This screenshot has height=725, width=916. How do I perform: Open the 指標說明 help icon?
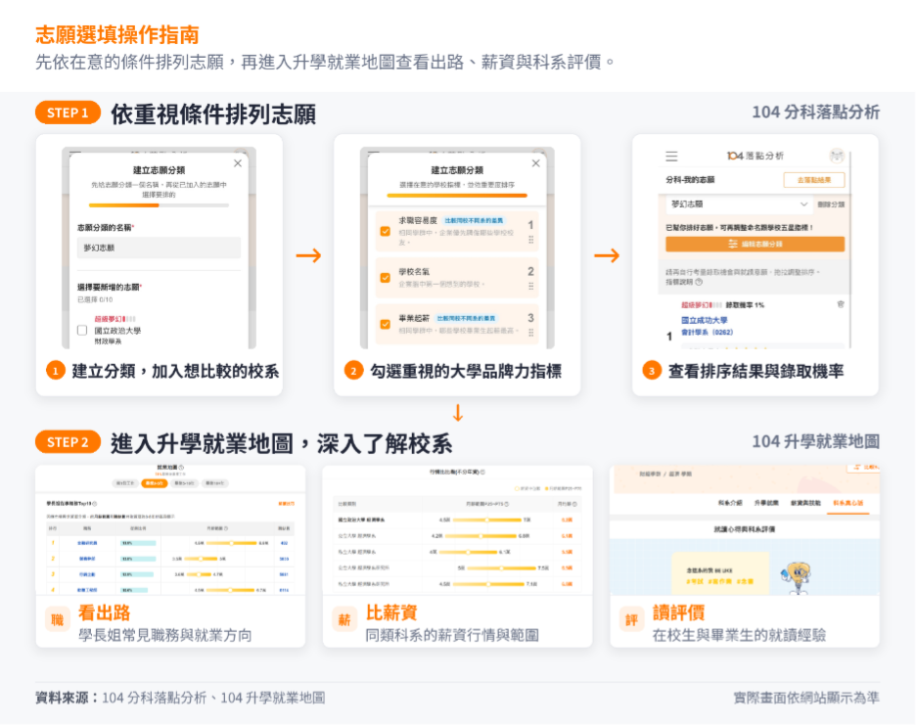700,282
